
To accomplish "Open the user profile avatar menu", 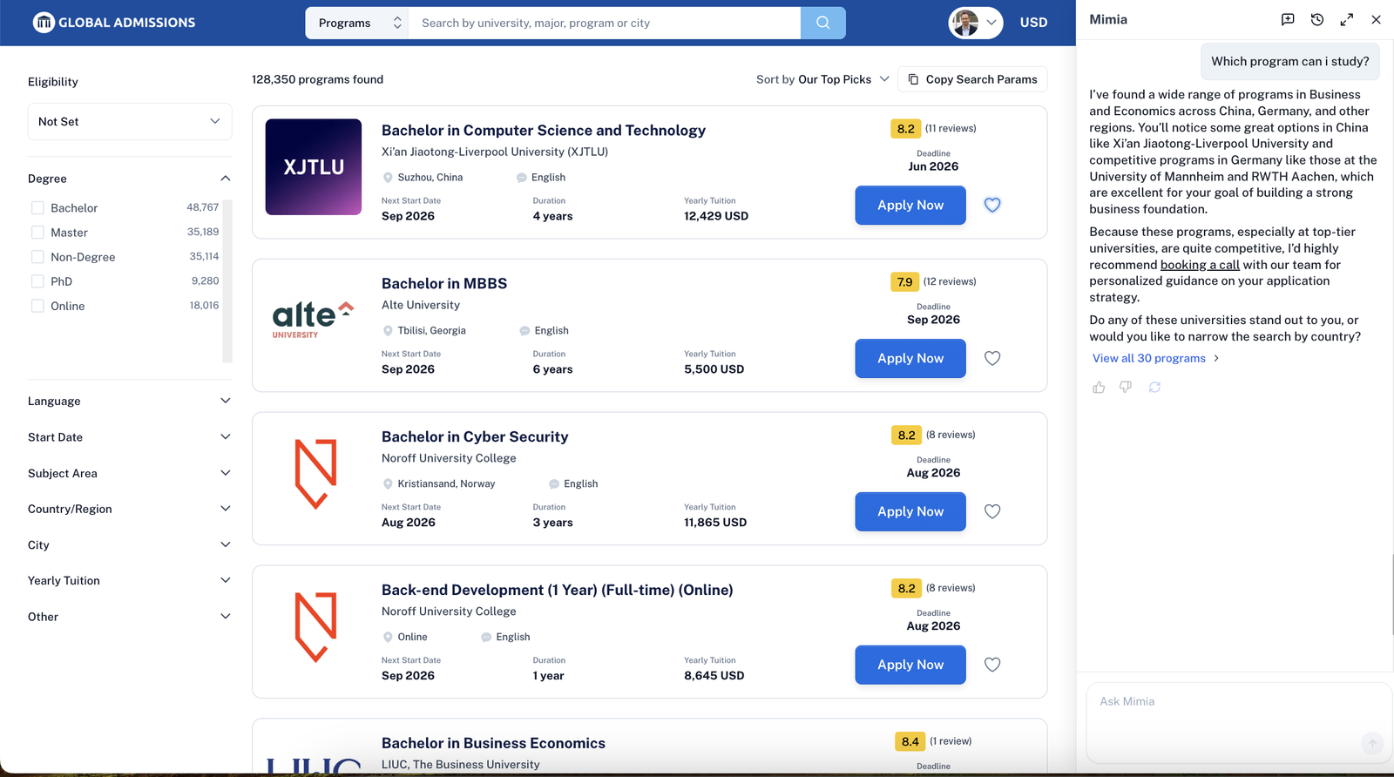I will 975,23.
